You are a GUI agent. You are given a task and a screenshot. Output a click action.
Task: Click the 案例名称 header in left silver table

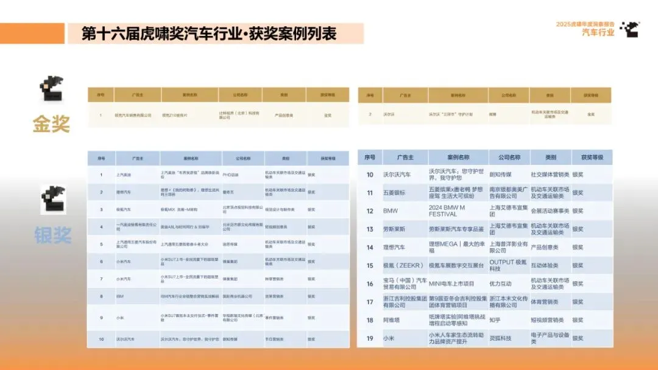pos(191,158)
